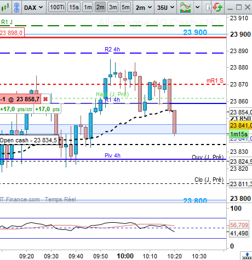
Task: Click the yellow current price 23 841,0
Action: point(240,125)
